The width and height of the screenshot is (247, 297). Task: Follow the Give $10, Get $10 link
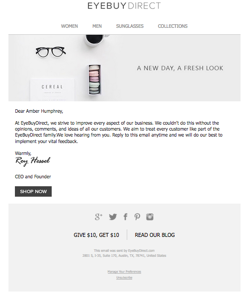coord(96,235)
